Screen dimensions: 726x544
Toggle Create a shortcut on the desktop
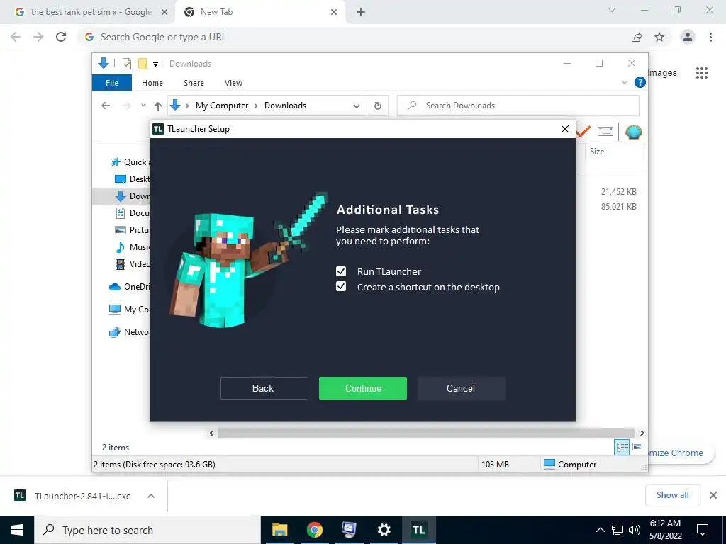[341, 287]
